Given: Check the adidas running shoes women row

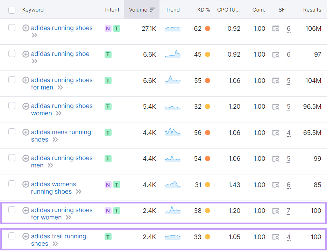Looking at the screenshot, I should [x=12, y=106].
